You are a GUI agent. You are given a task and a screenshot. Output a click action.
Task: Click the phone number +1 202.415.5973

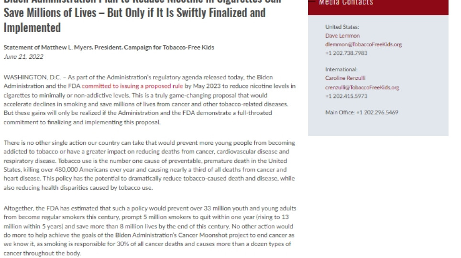click(x=346, y=96)
